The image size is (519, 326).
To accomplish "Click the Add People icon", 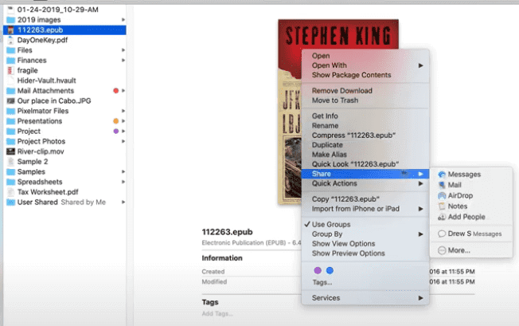I will coord(441,217).
